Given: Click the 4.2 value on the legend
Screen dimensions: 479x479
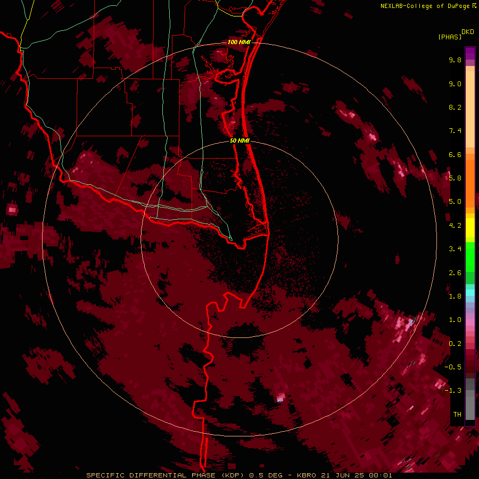Looking at the screenshot, I should (455, 226).
